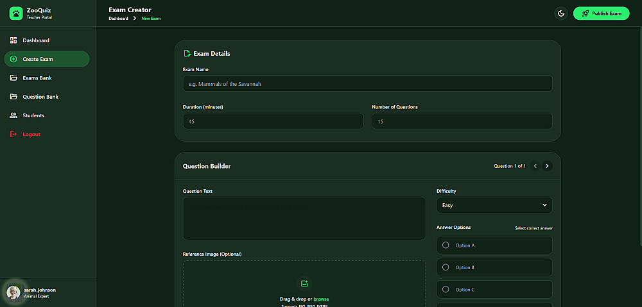Toggle dark mode moon icon
The width and height of the screenshot is (642, 307).
[x=561, y=13]
